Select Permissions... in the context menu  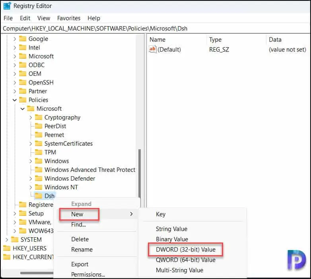pyautogui.click(x=88, y=275)
